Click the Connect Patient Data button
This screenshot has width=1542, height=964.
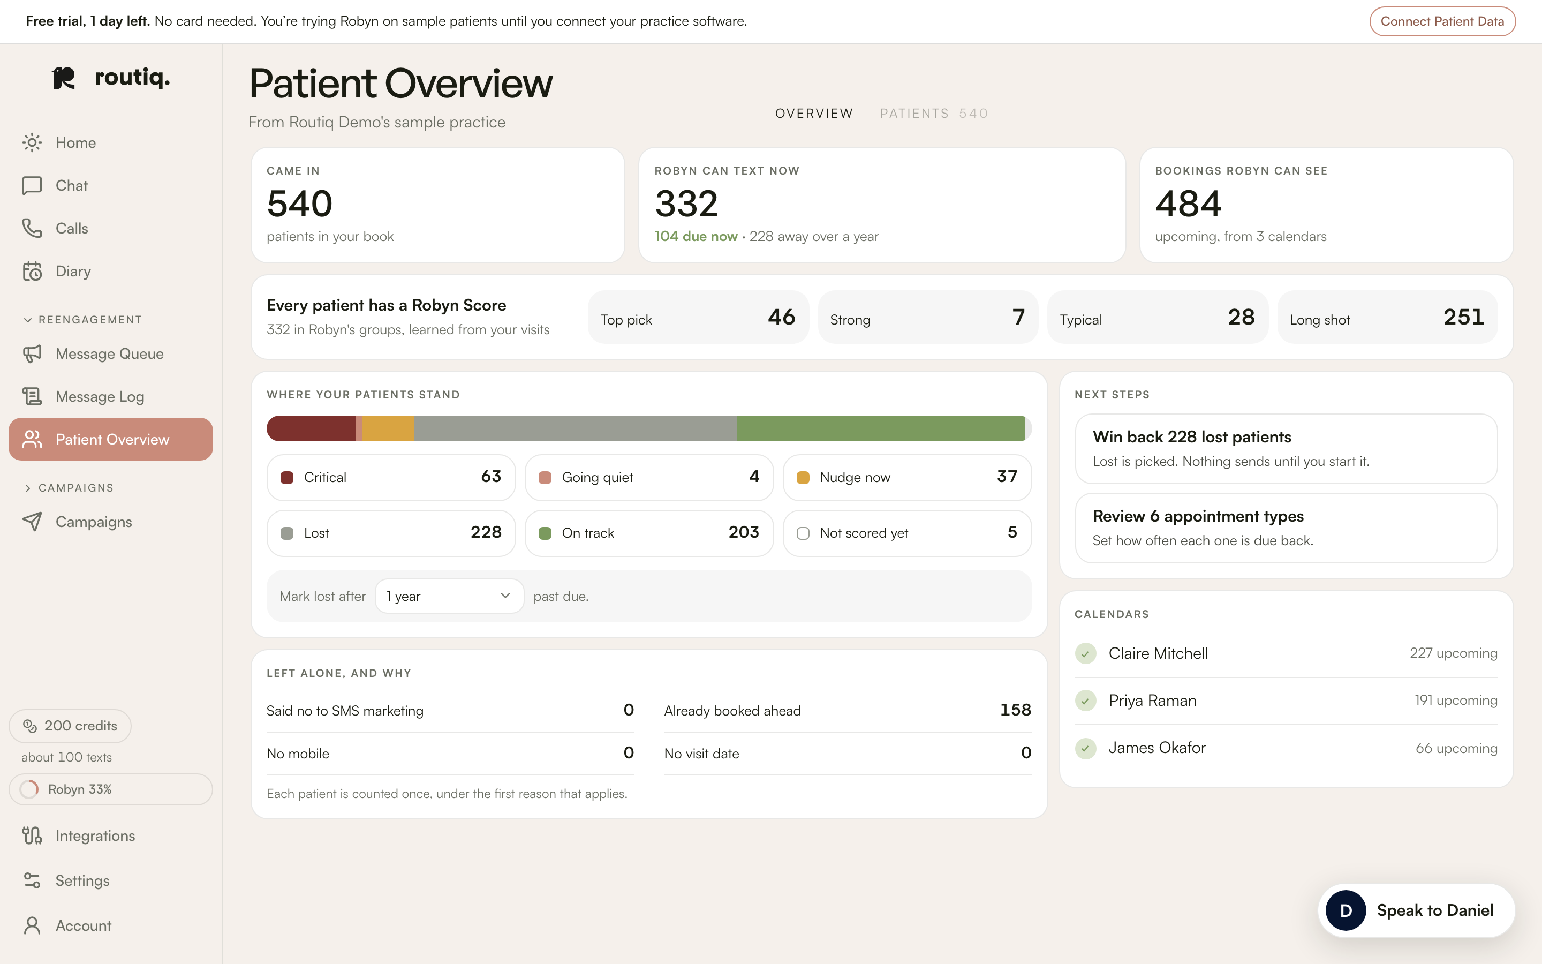(1442, 21)
